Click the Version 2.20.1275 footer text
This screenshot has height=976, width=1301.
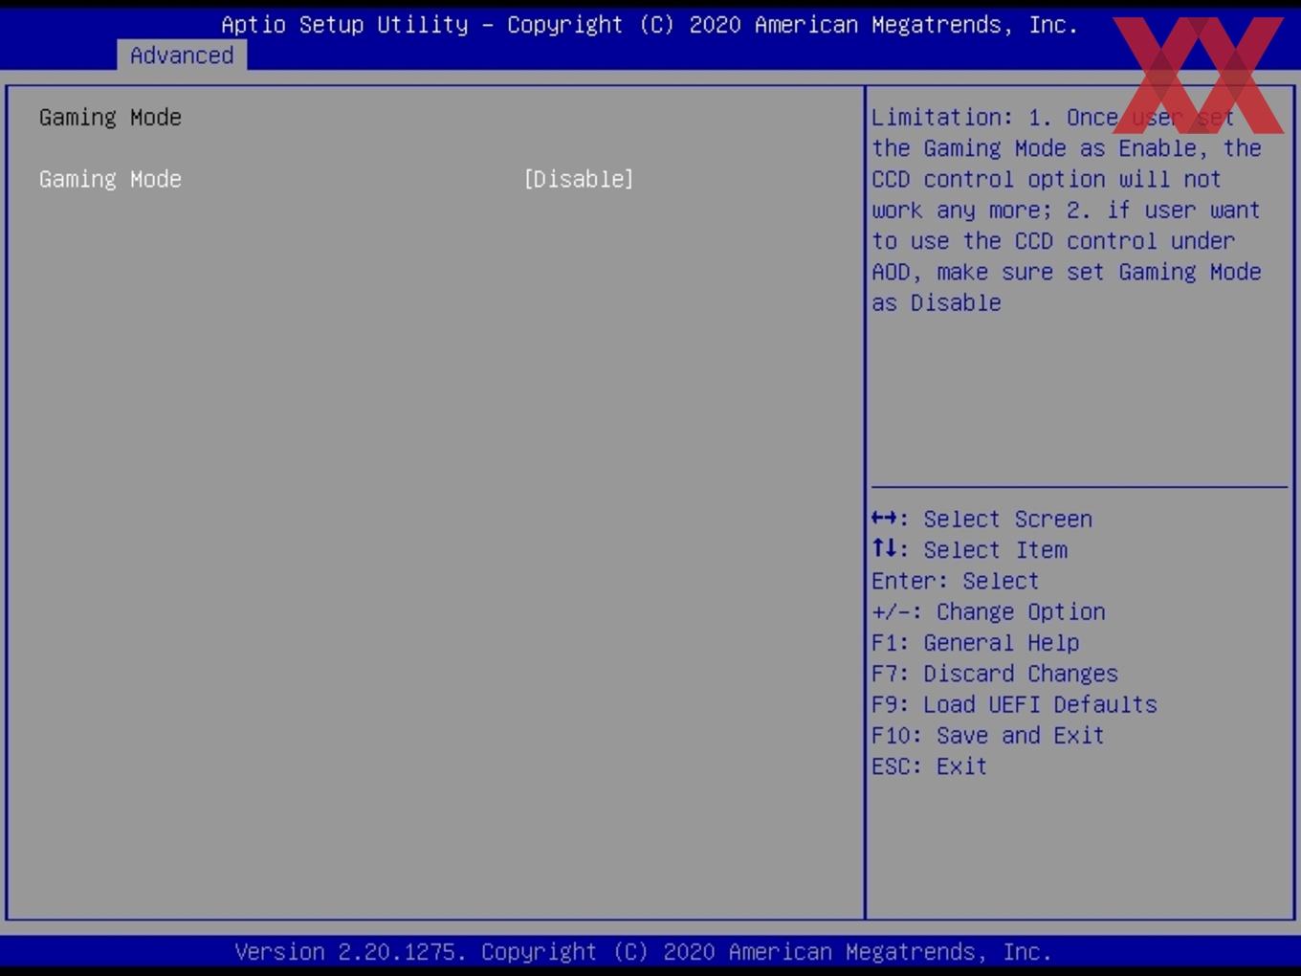pyautogui.click(x=643, y=952)
